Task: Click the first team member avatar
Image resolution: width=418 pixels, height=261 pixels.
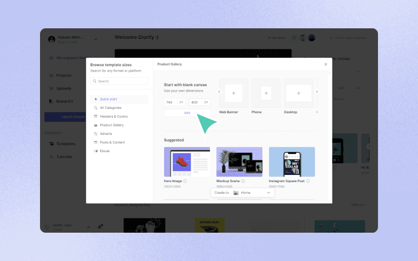Action: [x=303, y=38]
